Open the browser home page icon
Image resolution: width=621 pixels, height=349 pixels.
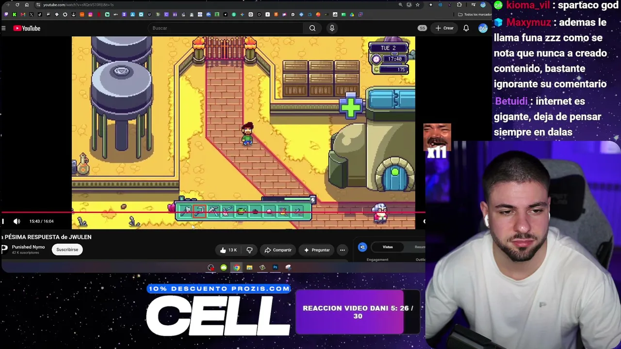tap(27, 5)
